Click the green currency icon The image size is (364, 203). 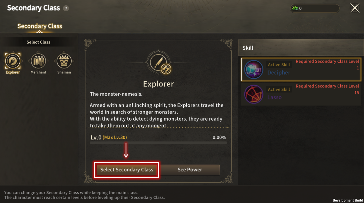point(295,8)
